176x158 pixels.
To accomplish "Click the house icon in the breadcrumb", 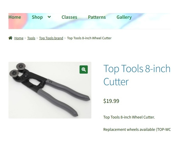I will [x=10, y=38].
